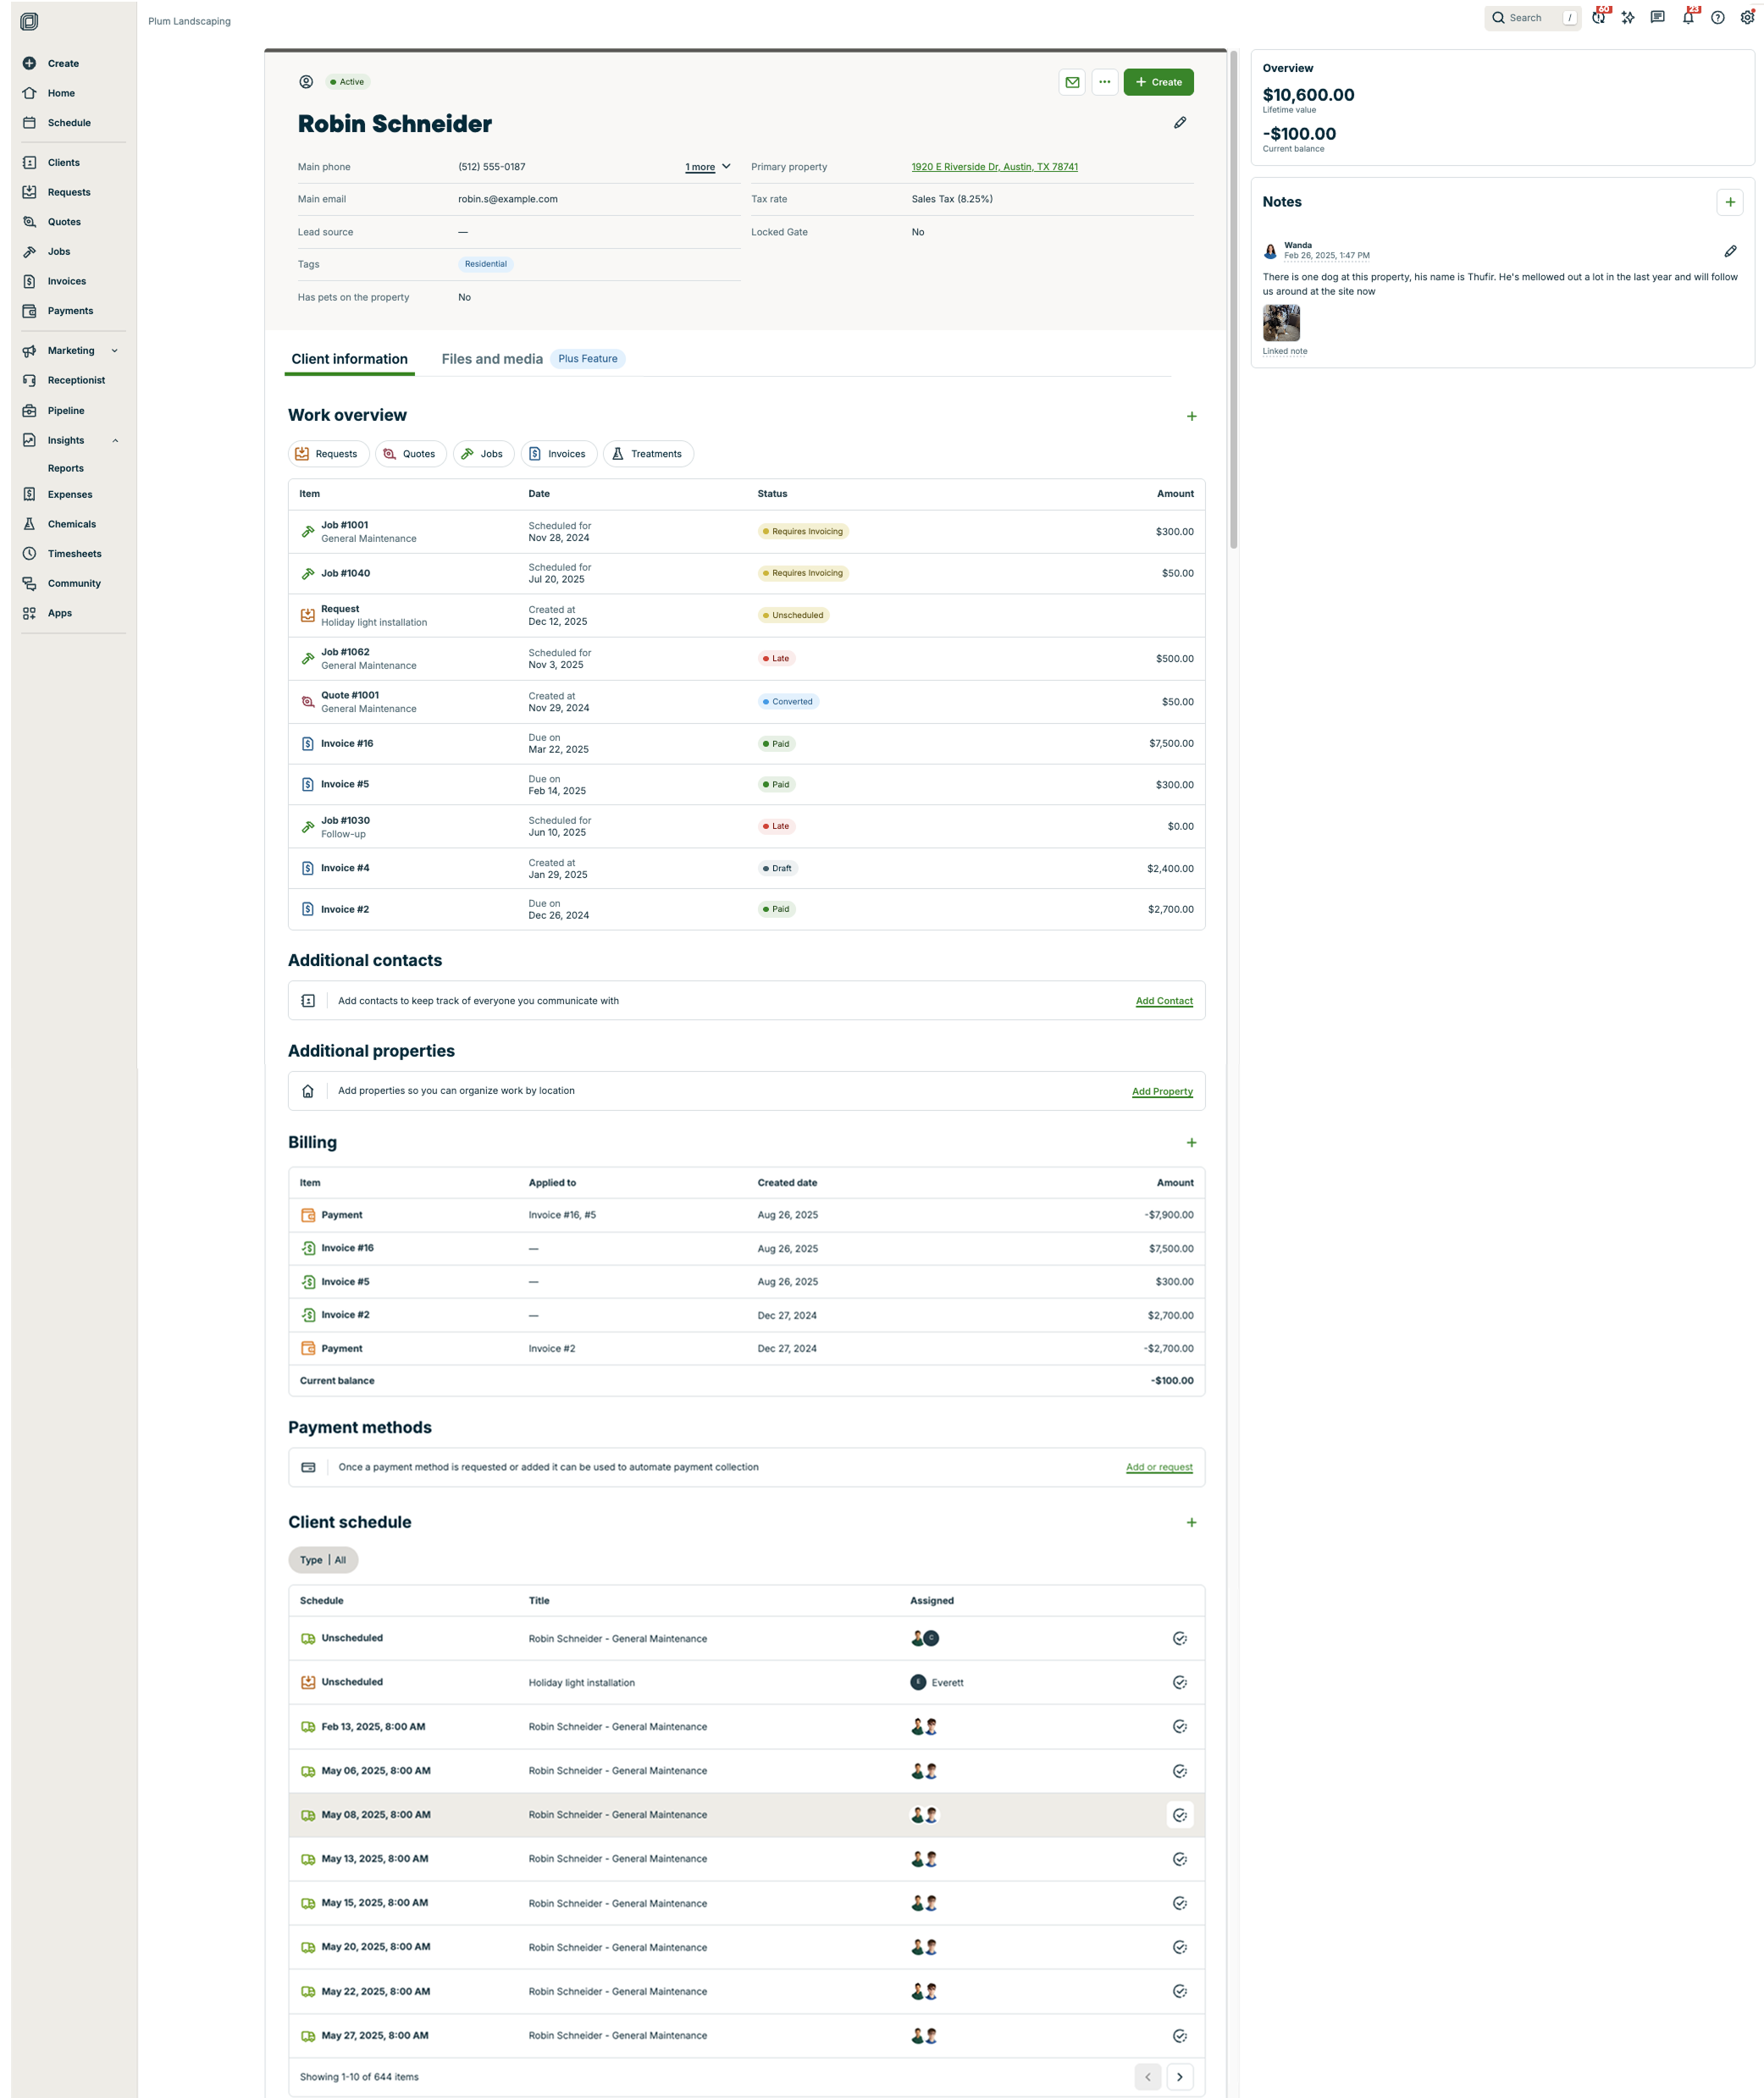Open the Type All schedule filter
The height and width of the screenshot is (2098, 1764).
pyautogui.click(x=323, y=1560)
